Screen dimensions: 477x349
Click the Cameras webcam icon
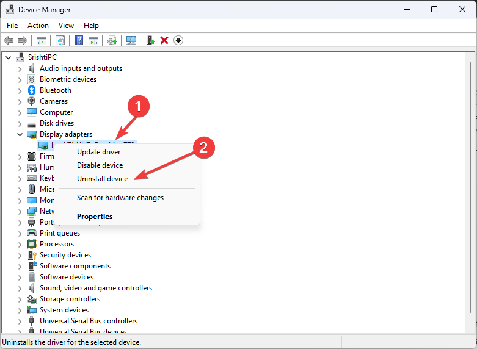point(31,101)
